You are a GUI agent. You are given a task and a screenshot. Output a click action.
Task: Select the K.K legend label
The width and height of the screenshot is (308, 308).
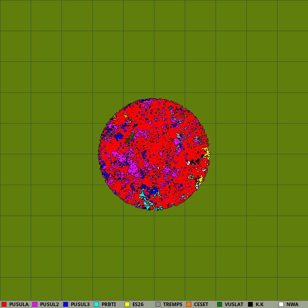pos(260,305)
